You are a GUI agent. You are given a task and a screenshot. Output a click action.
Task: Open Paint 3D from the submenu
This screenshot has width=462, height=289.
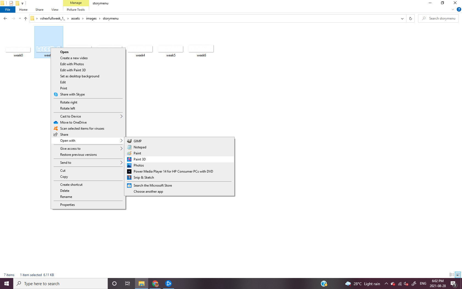(x=140, y=159)
